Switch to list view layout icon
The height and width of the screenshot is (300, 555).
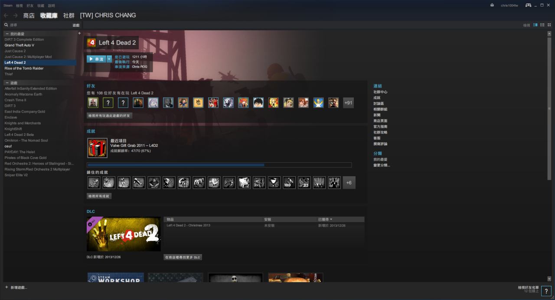(x=542, y=25)
